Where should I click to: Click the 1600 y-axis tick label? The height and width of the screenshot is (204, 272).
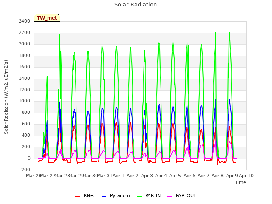(25, 67)
